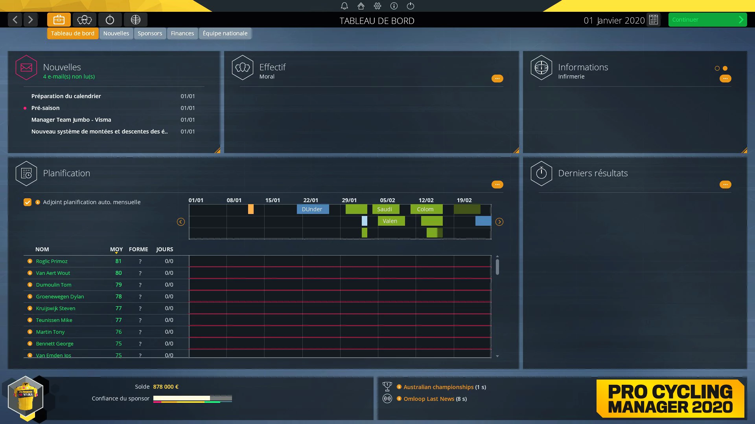Sort the rider list by MOY column
The height and width of the screenshot is (424, 755).
pyautogui.click(x=116, y=249)
